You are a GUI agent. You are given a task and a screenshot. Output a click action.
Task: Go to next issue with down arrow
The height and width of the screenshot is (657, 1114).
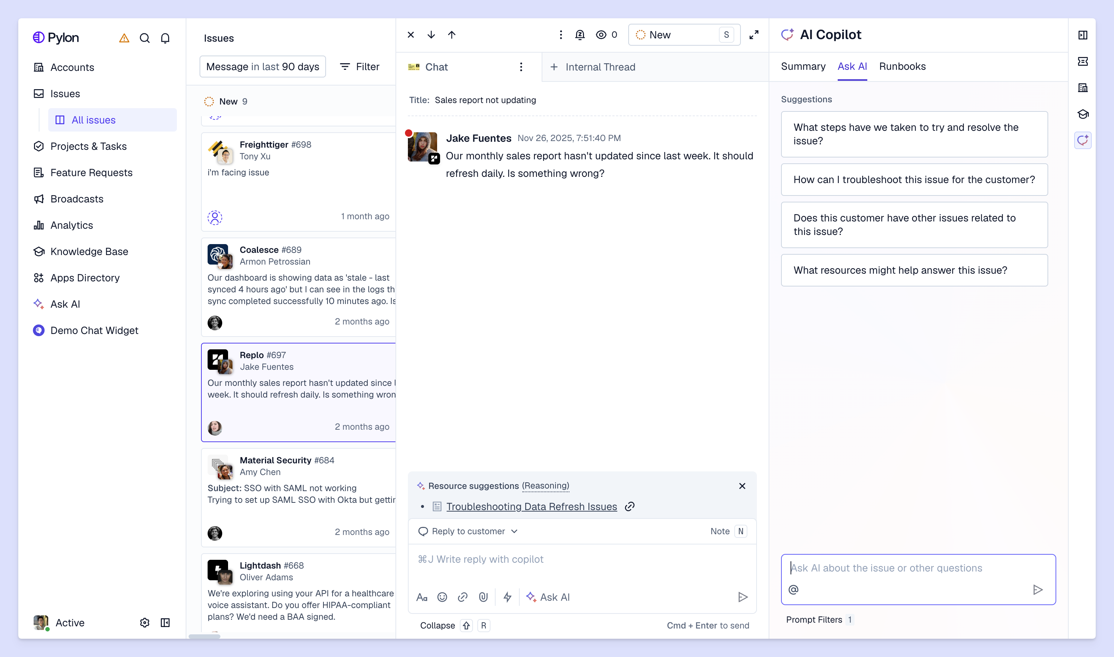pos(431,35)
